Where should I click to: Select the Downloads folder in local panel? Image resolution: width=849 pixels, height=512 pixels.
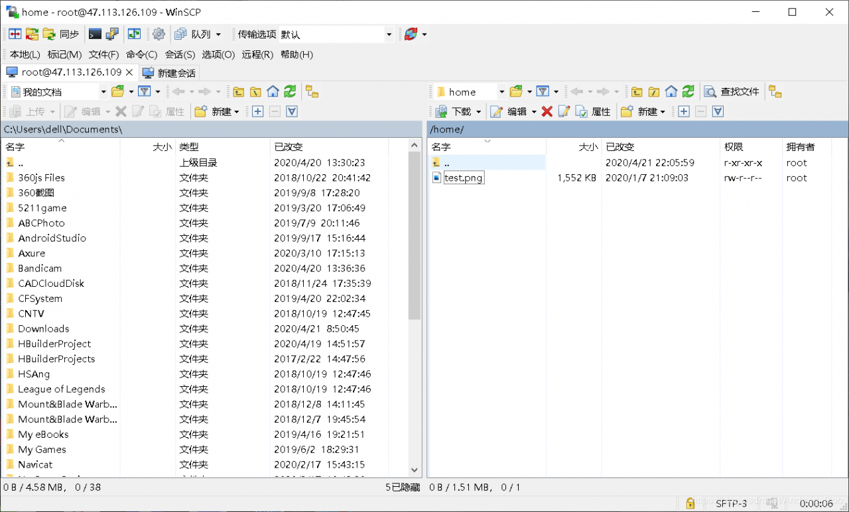tap(43, 329)
